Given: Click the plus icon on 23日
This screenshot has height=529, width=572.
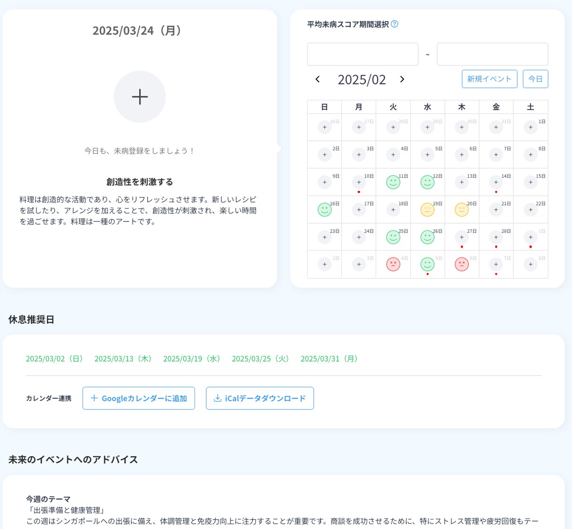Looking at the screenshot, I should (x=324, y=237).
